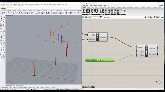Click the no-preview dark sphere icon
The height and width of the screenshot is (92, 165).
pyautogui.click(x=146, y=17)
